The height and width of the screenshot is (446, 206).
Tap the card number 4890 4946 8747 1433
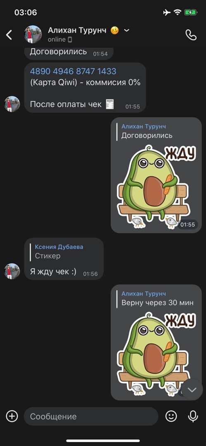pyautogui.click(x=73, y=71)
